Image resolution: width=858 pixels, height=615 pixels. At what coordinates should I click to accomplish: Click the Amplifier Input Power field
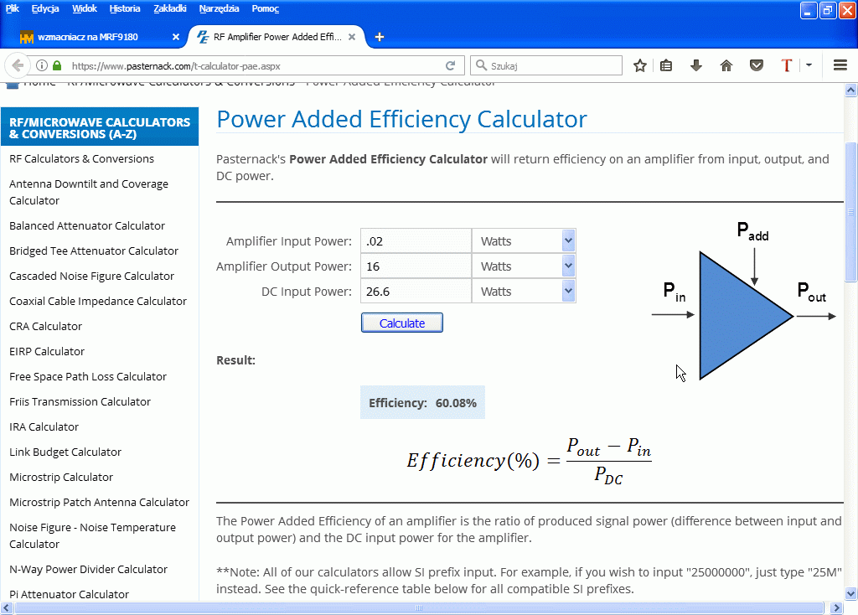pyautogui.click(x=416, y=241)
